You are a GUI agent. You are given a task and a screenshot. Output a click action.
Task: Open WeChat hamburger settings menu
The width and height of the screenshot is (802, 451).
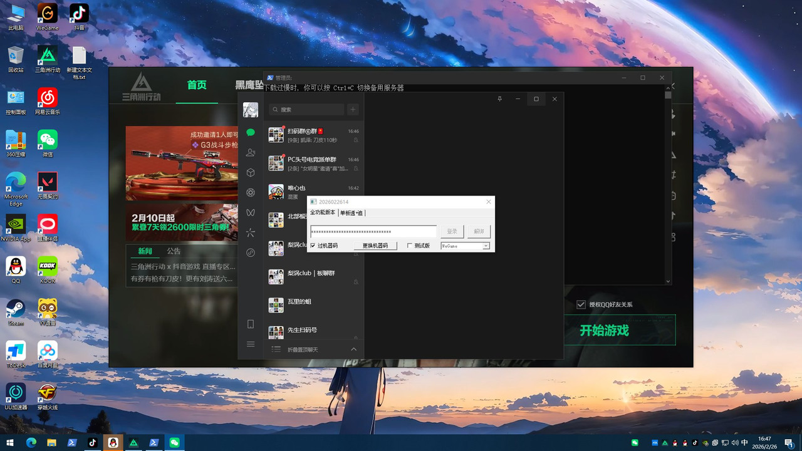tap(251, 345)
